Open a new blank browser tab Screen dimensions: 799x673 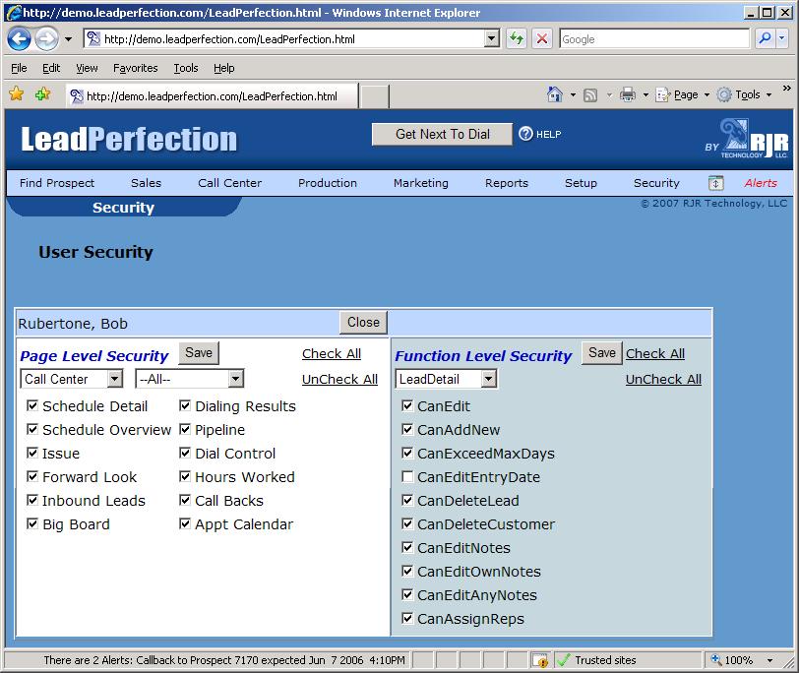[x=375, y=96]
